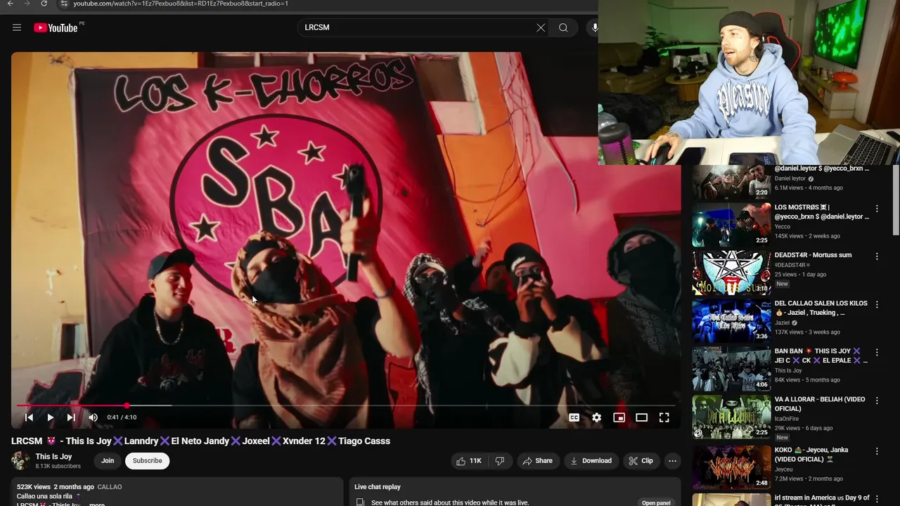
Task: Like the video with 11K likes
Action: (x=469, y=461)
